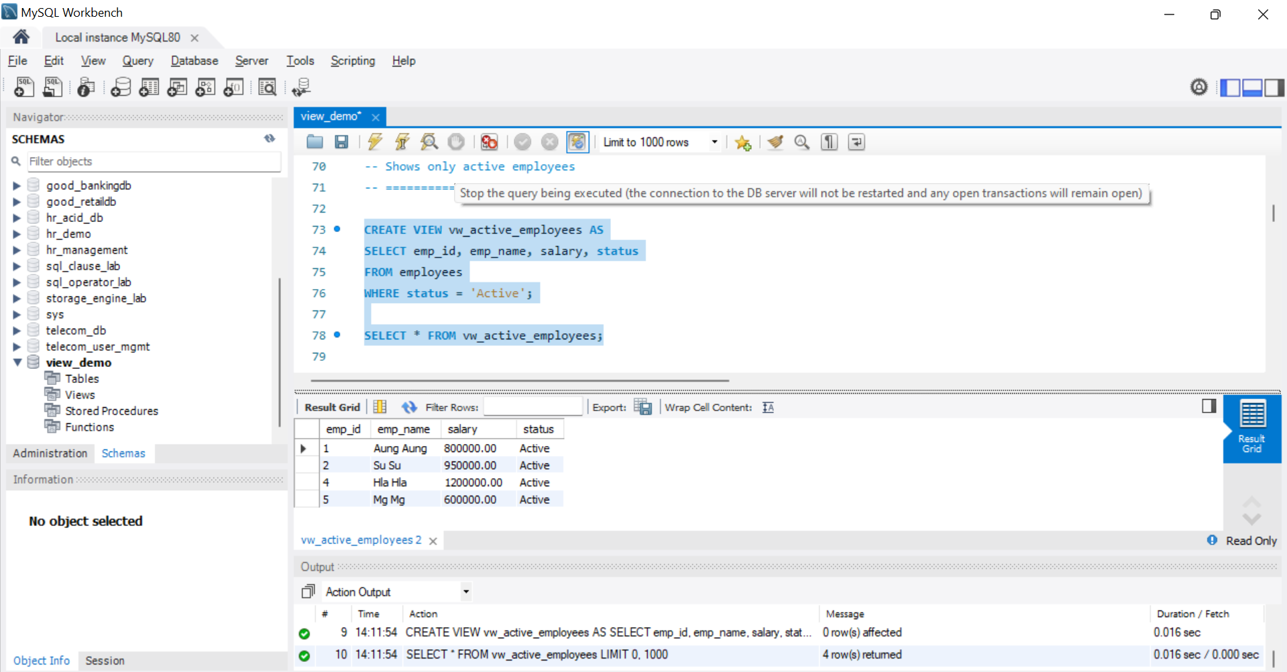Viewport: 1287px width, 672px height.
Task: Save the script with floppy icon
Action: [x=341, y=142]
